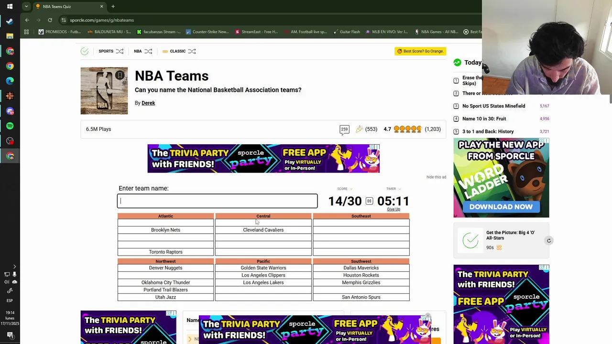Open the StreamEast bookmark
612x344 pixels.
point(256,32)
